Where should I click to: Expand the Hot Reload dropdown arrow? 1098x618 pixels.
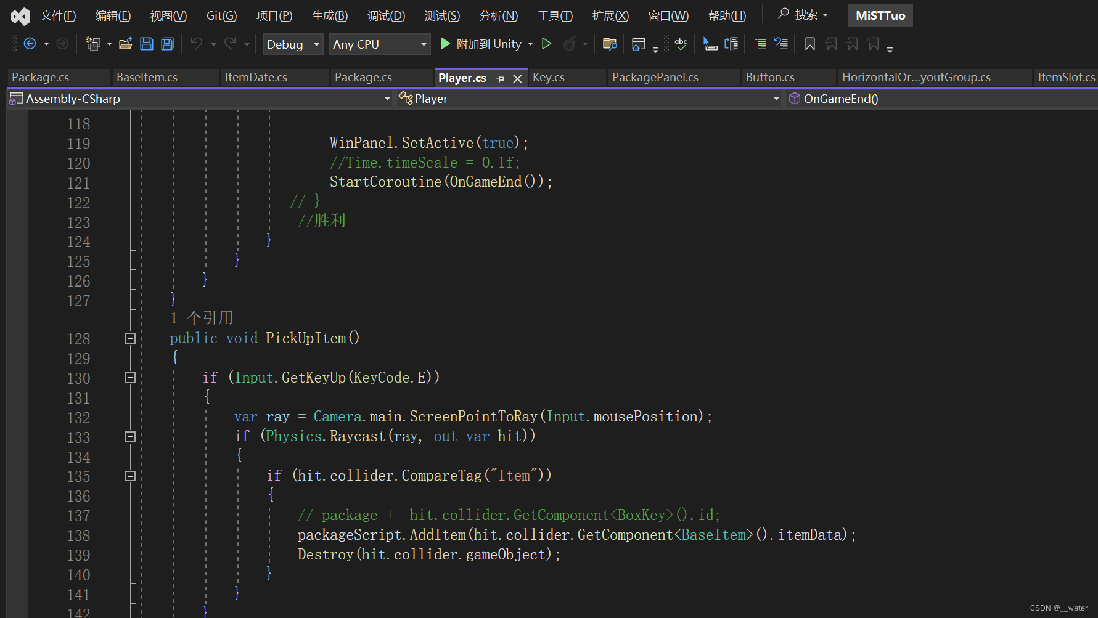pyautogui.click(x=585, y=44)
